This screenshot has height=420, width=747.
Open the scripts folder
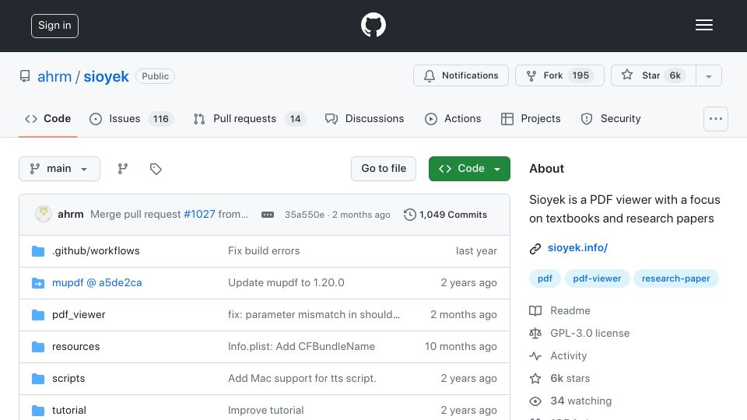[x=68, y=379]
